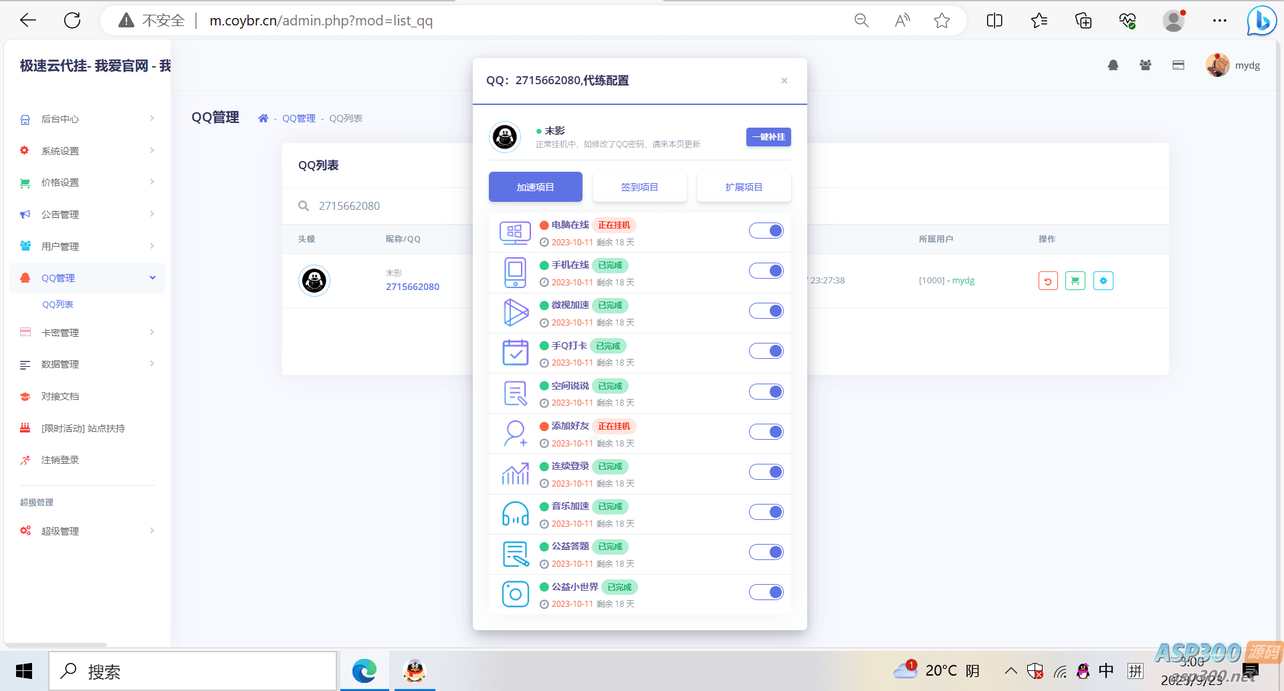The width and height of the screenshot is (1284, 691).
Task: Open the QQ number 2715662080 link
Action: click(x=413, y=287)
